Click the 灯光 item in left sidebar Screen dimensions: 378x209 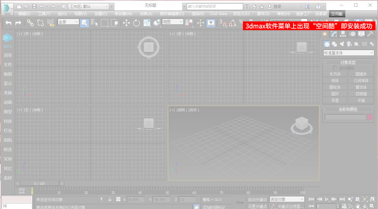pos(8,130)
